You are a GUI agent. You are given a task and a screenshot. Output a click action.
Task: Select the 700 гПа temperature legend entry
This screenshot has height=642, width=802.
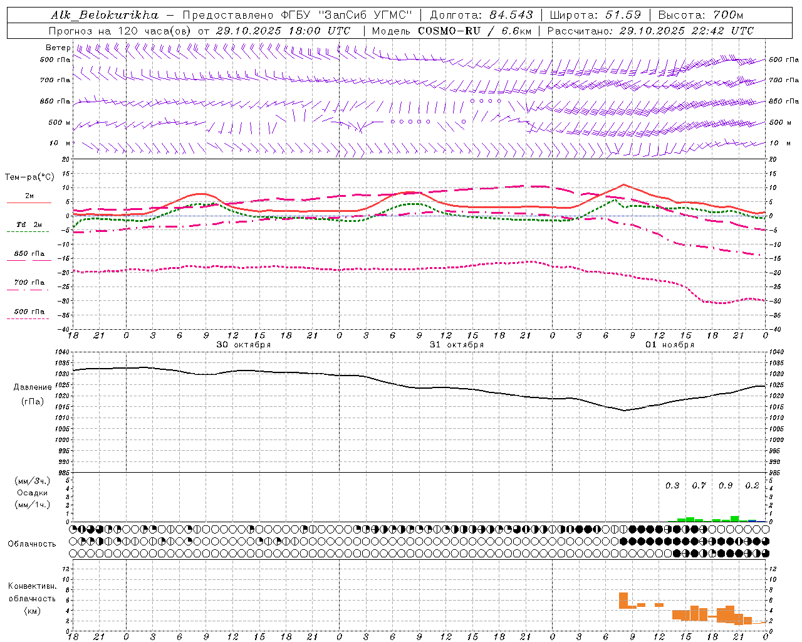29,282
